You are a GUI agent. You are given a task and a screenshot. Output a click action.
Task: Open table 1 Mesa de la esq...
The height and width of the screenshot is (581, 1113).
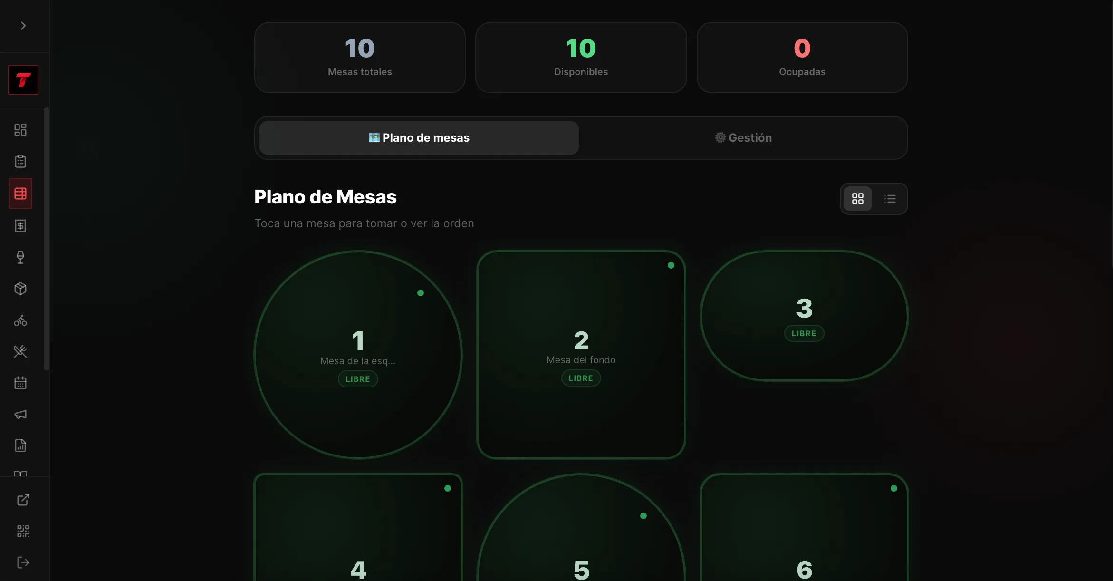click(x=358, y=355)
